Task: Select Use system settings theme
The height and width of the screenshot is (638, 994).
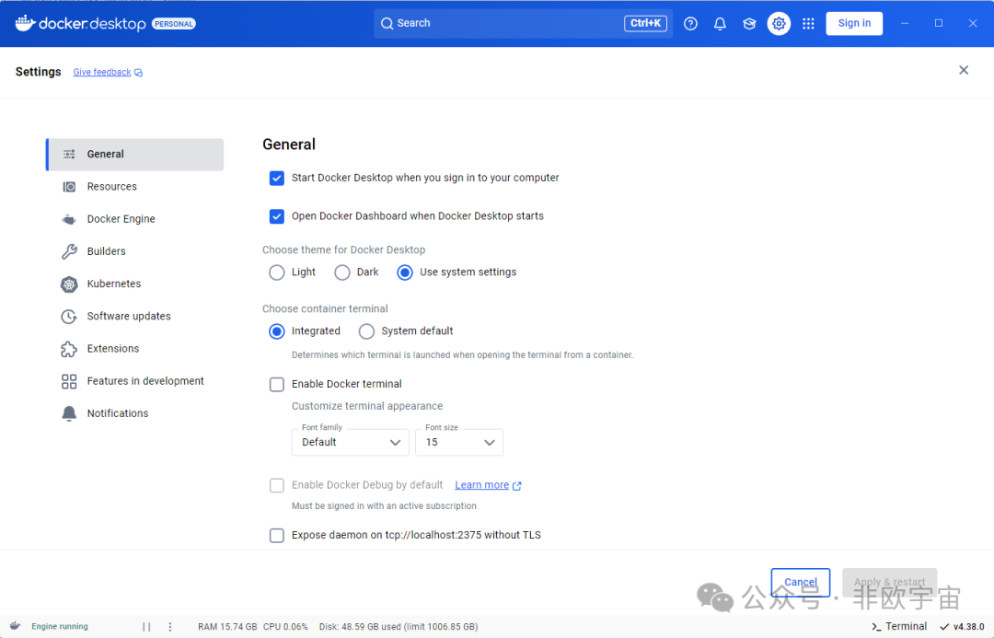Action: [x=404, y=273]
